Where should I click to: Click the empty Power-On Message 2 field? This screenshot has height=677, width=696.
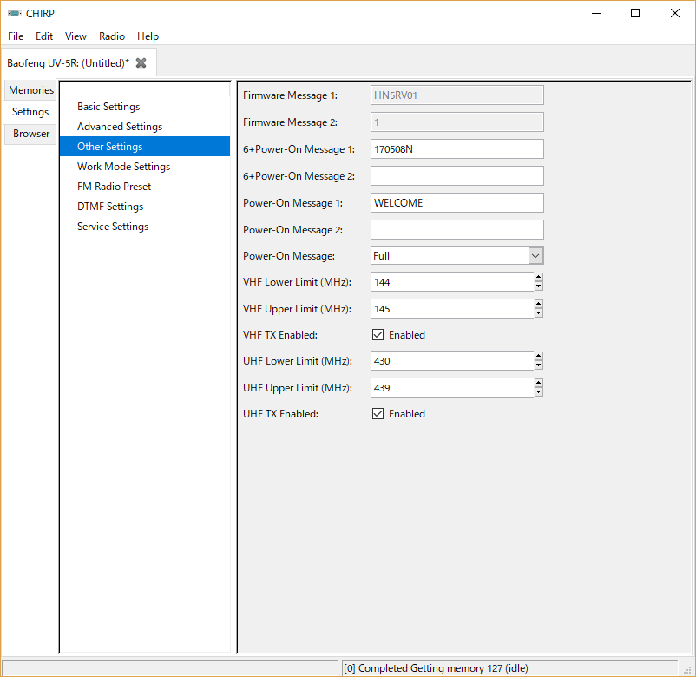coord(456,229)
